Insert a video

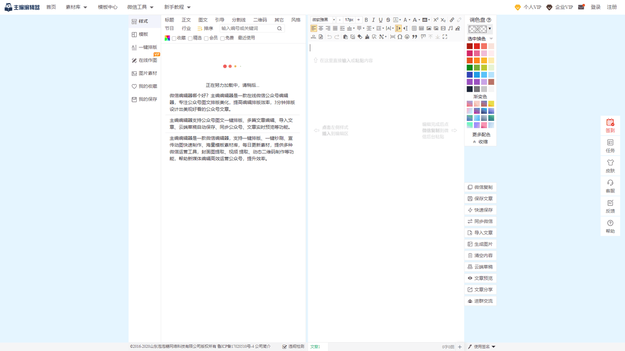tap(443, 28)
